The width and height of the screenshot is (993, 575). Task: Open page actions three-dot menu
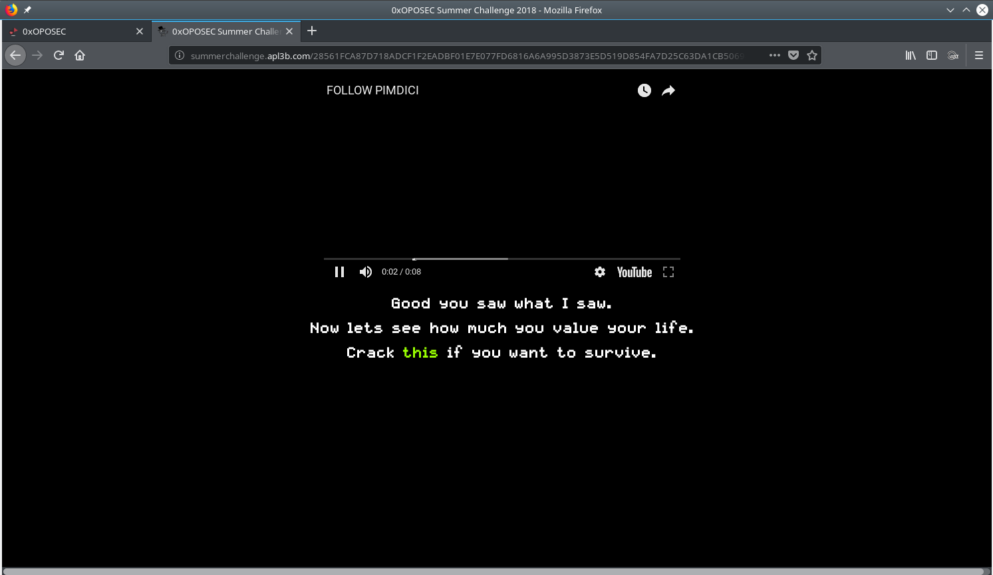(774, 55)
